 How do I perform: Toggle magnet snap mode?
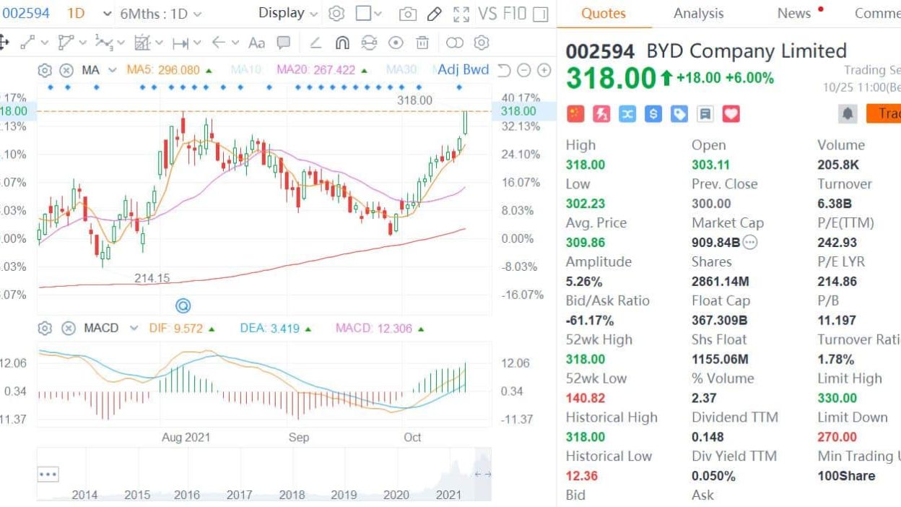pos(342,43)
